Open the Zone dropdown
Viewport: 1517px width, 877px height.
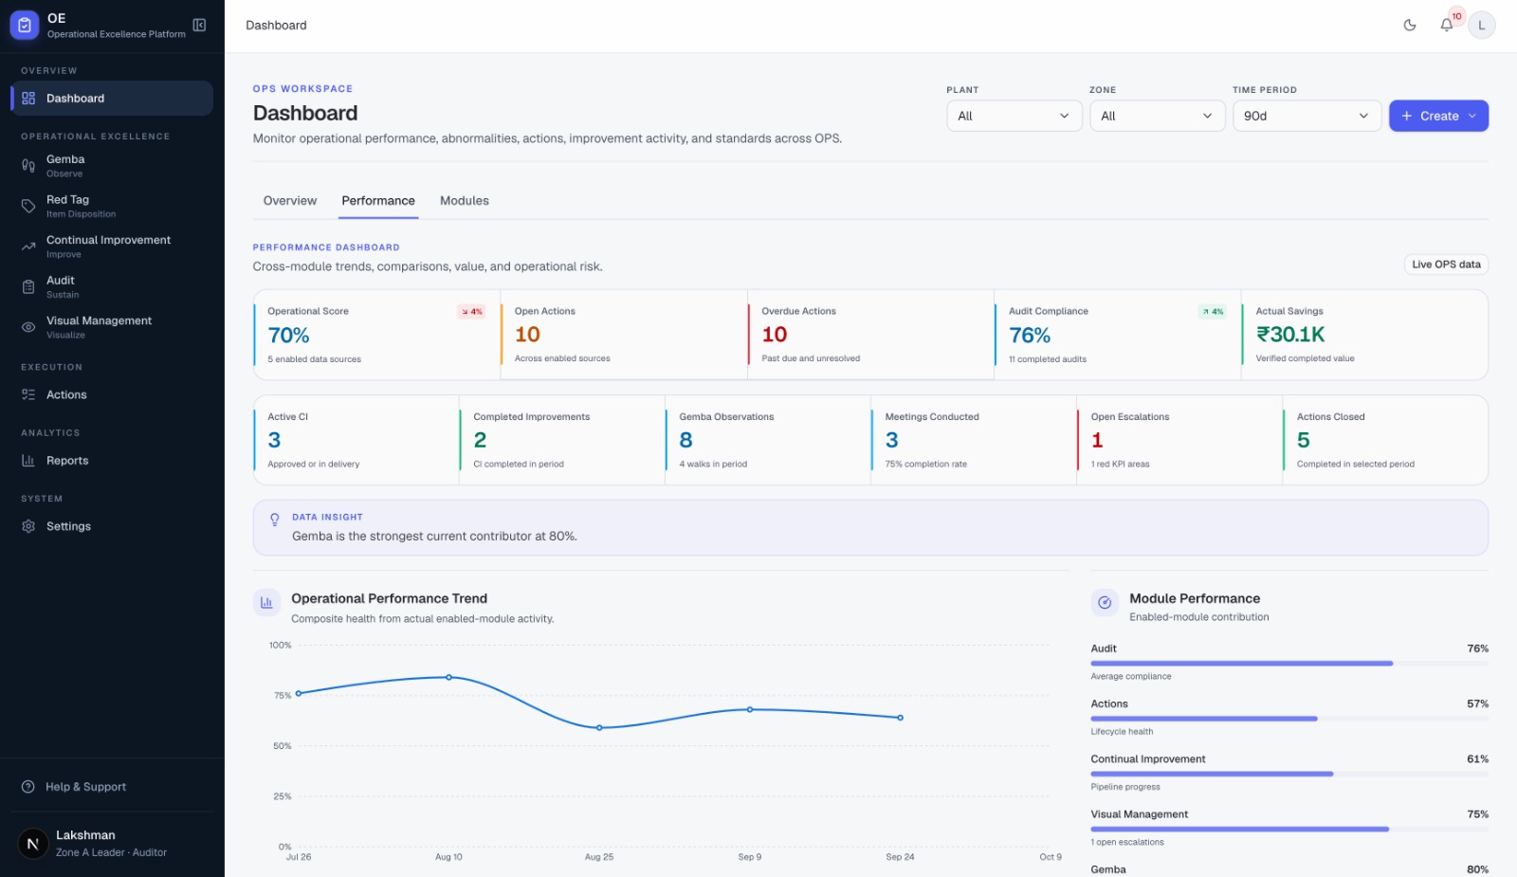1158,116
